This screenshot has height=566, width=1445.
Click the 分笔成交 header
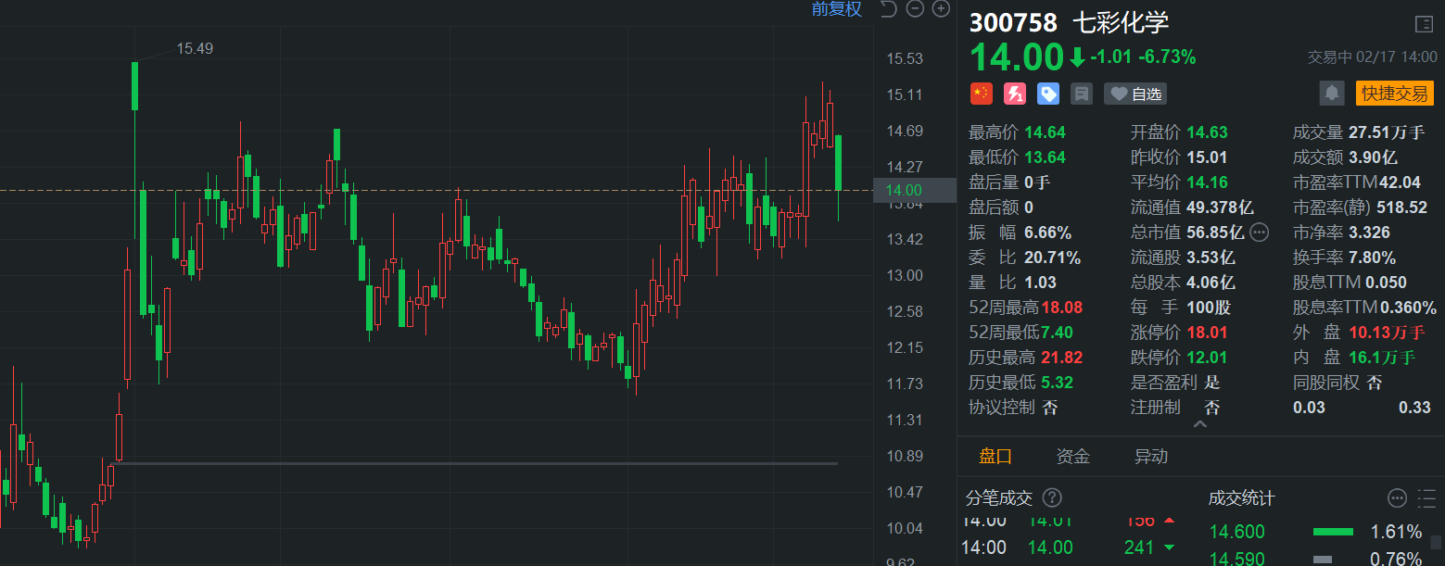tap(999, 498)
